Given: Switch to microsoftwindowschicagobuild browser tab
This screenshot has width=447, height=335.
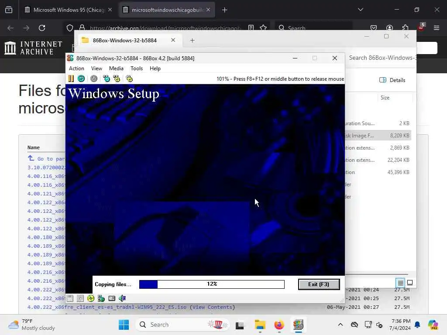Looking at the screenshot, I should pos(167,10).
